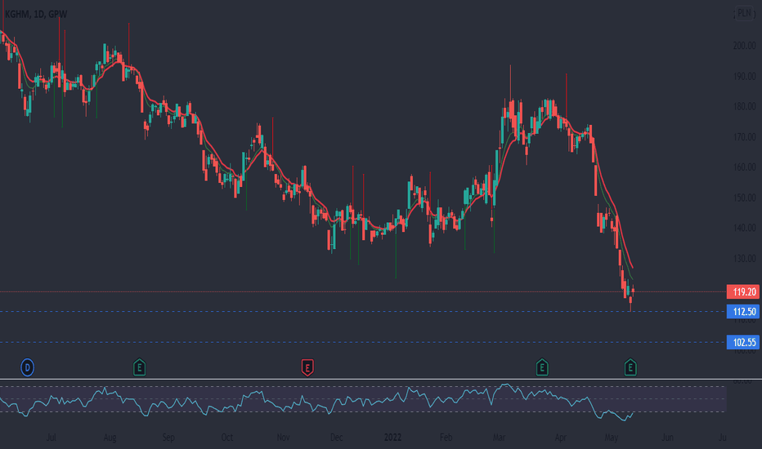This screenshot has width=762, height=449.
Task: Click the 180.00 price axis label
Action: point(744,106)
